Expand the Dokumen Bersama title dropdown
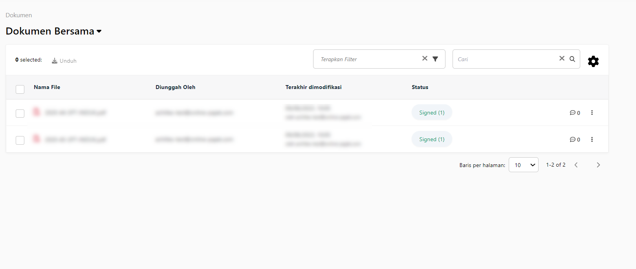 99,31
